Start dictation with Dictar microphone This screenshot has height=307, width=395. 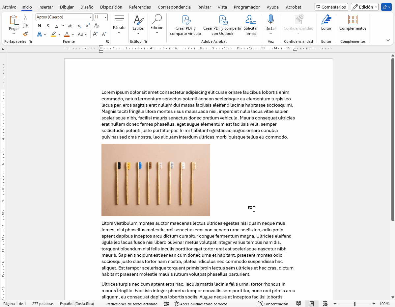pos(270,23)
